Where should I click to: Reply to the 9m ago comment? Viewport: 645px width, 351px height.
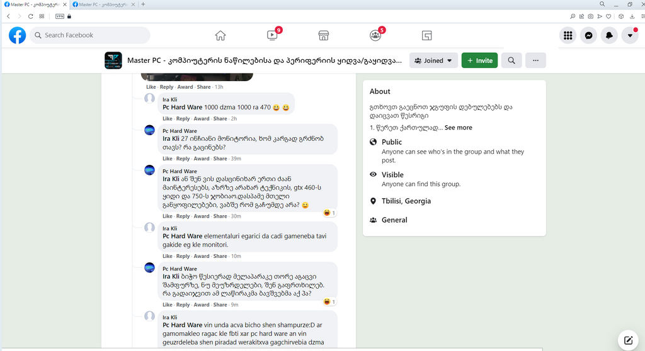point(183,305)
